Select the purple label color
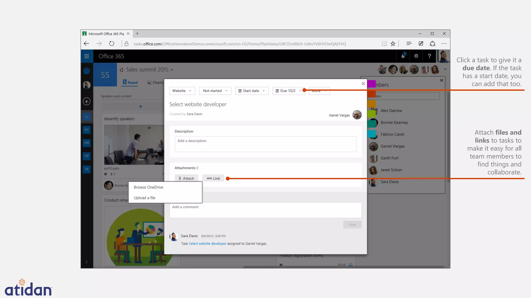Screen dimensions: 531x298 click(x=371, y=84)
